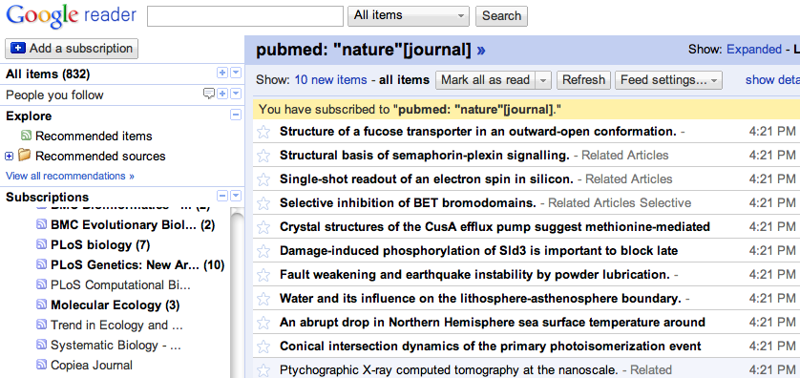Click the Recommended sources folder icon
Image resolution: width=800 pixels, height=378 pixels.
[24, 155]
